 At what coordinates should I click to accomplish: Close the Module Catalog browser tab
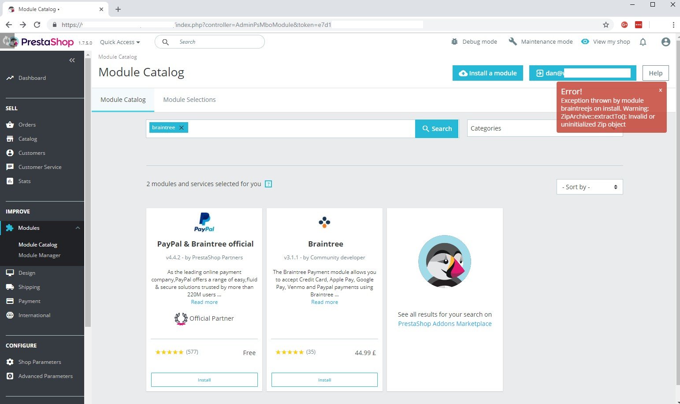[101, 9]
